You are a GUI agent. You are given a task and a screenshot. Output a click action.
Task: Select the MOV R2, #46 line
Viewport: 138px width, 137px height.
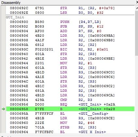[70, 123]
